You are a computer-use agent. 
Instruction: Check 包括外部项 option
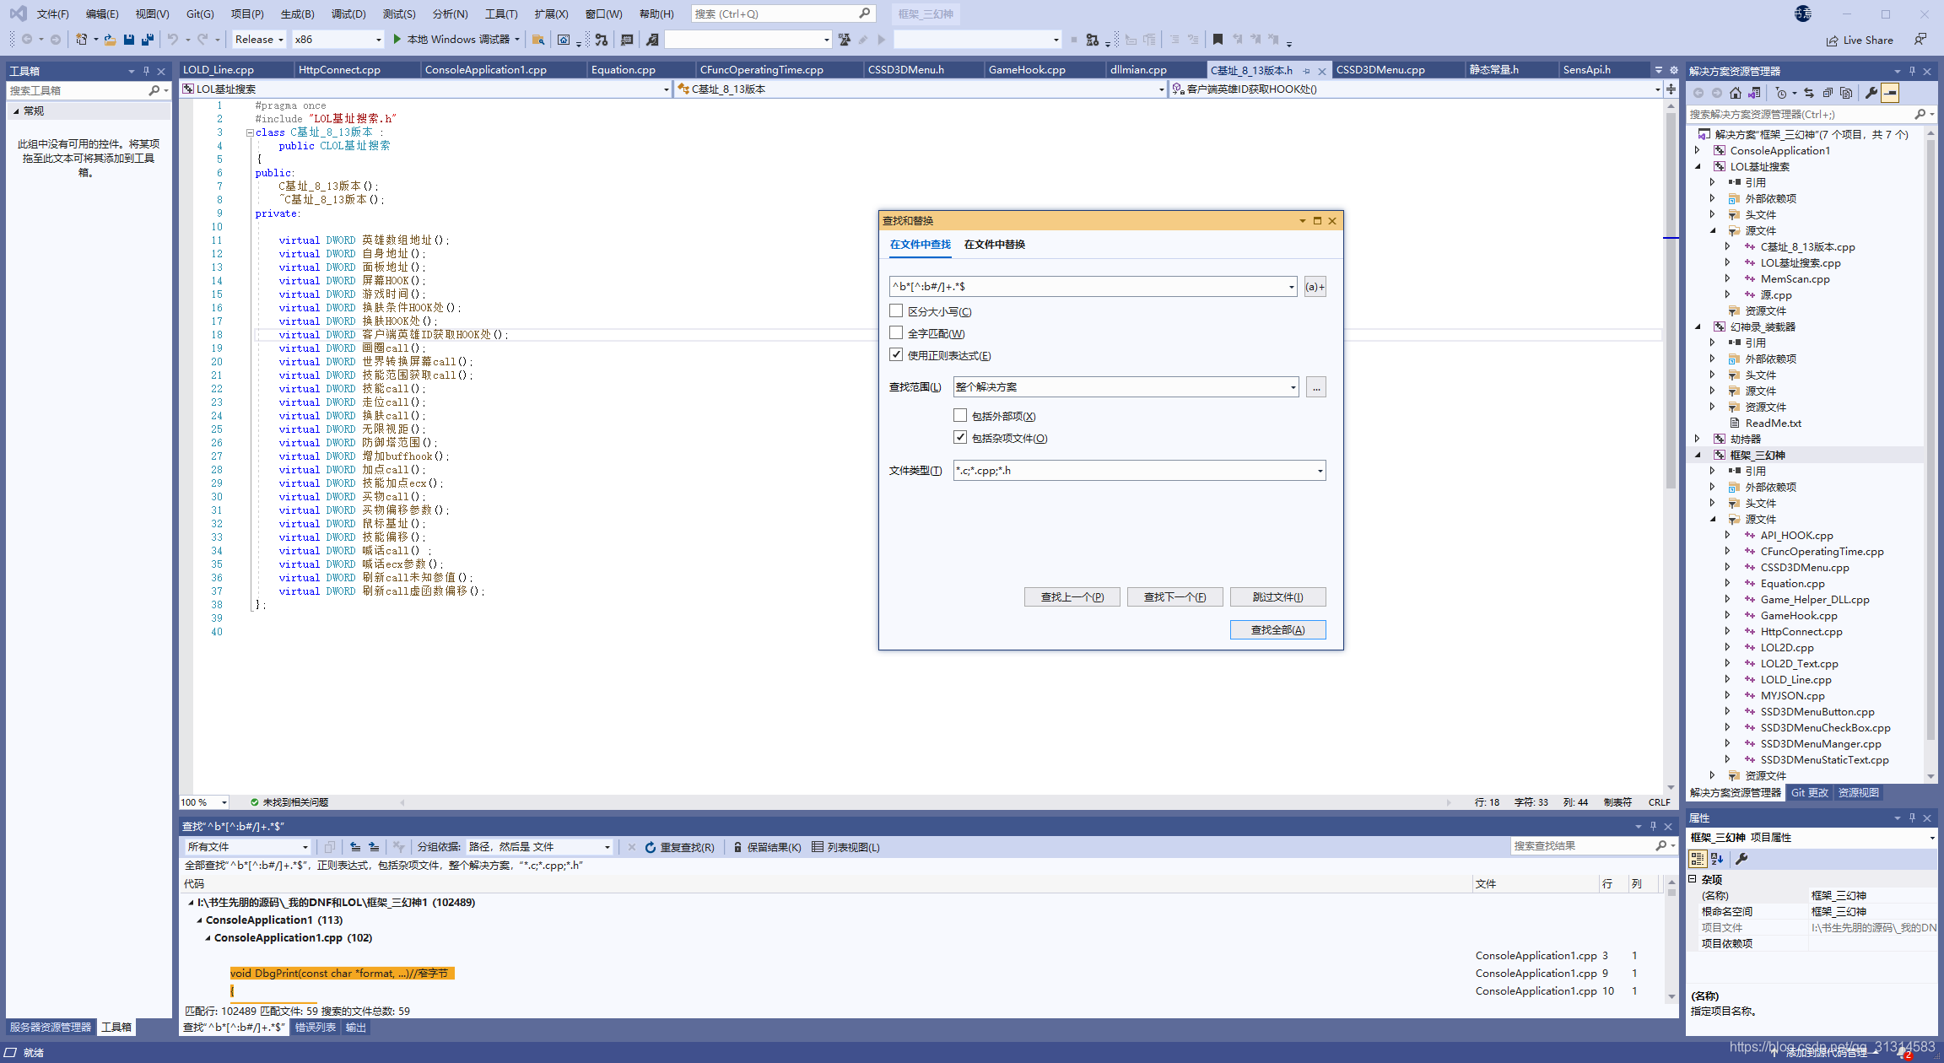tap(960, 416)
